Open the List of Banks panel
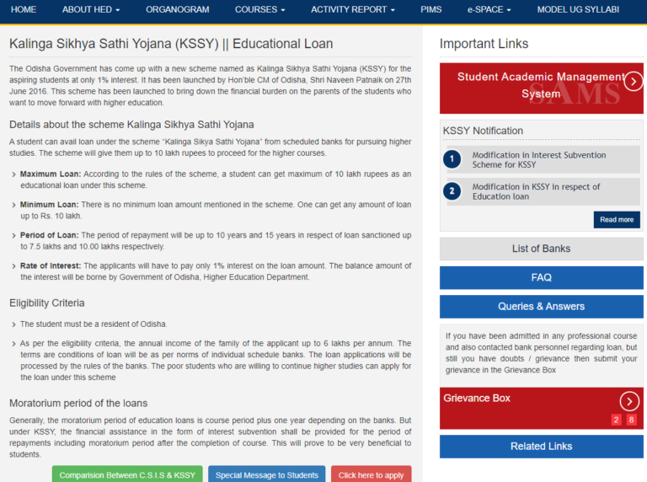This screenshot has height=482, width=647. pos(541,249)
